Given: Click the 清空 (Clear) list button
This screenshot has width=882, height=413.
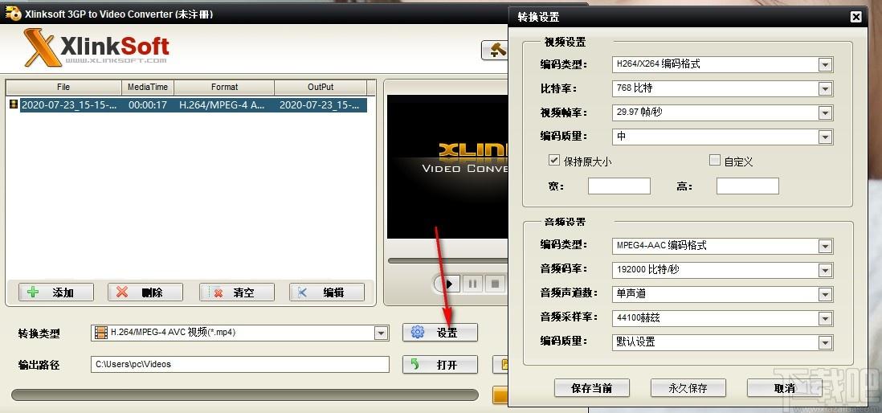Looking at the screenshot, I should pos(237,292).
